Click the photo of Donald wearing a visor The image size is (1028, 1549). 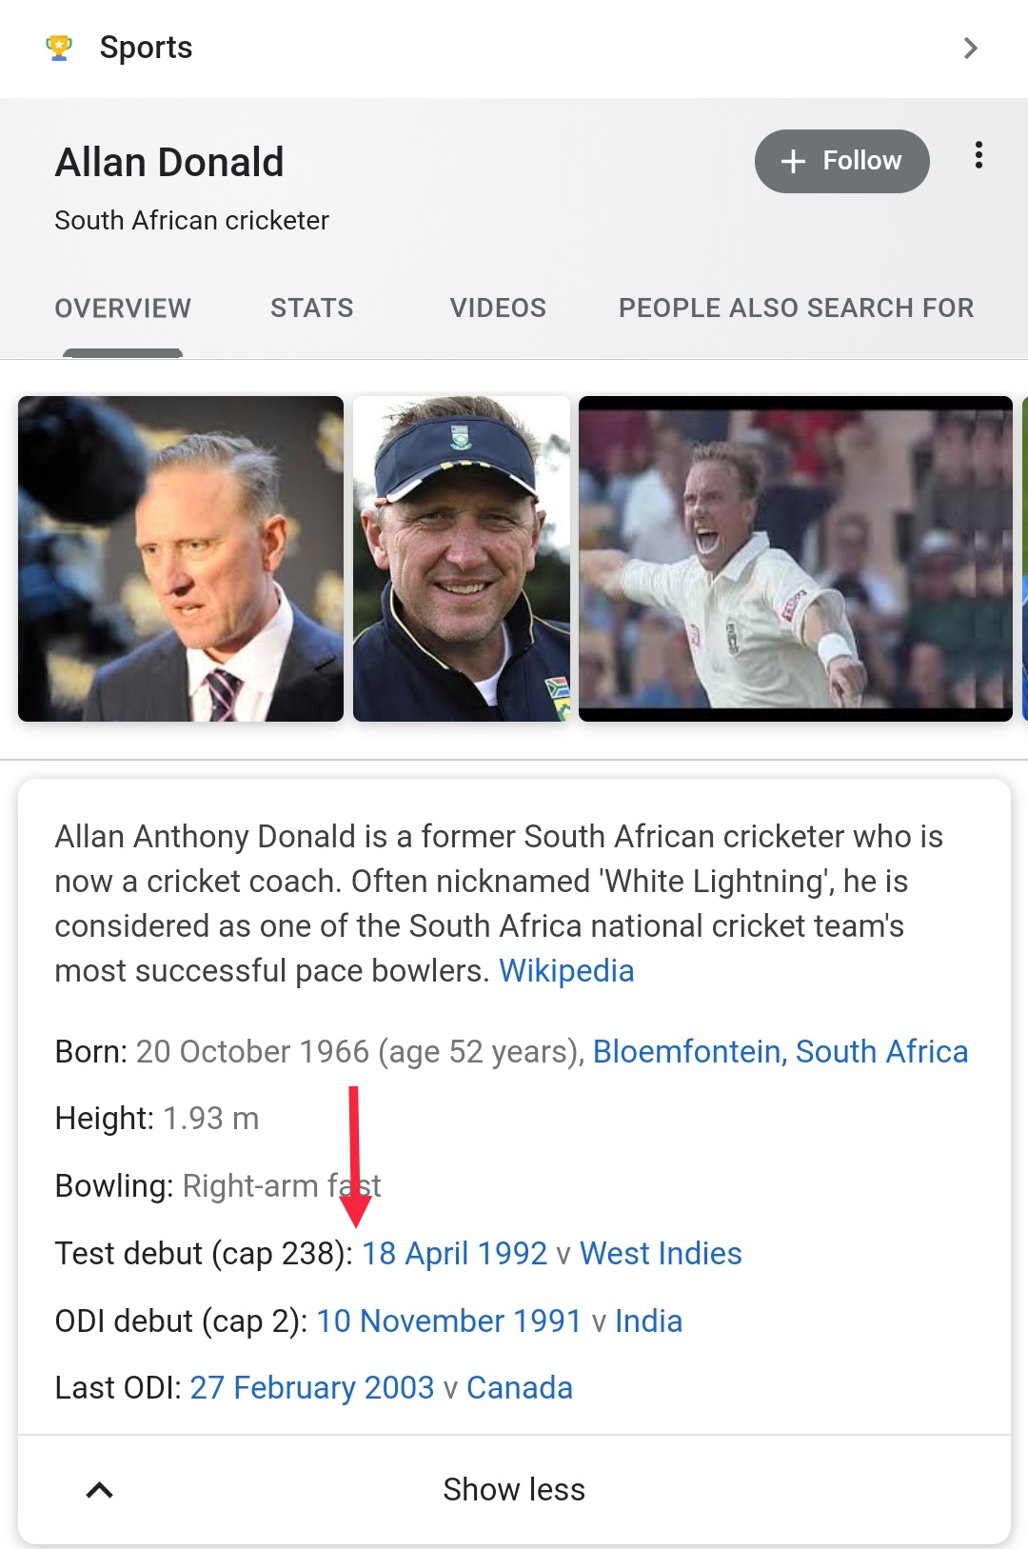[x=463, y=557]
